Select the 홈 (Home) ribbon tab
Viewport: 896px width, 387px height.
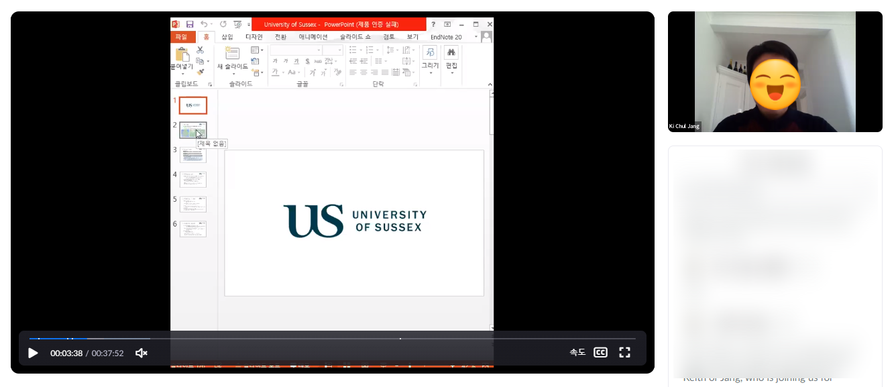[207, 37]
